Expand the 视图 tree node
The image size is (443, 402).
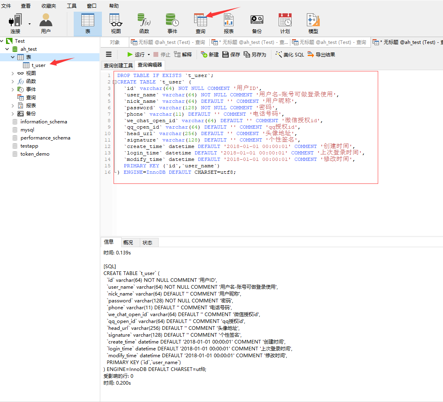13,73
